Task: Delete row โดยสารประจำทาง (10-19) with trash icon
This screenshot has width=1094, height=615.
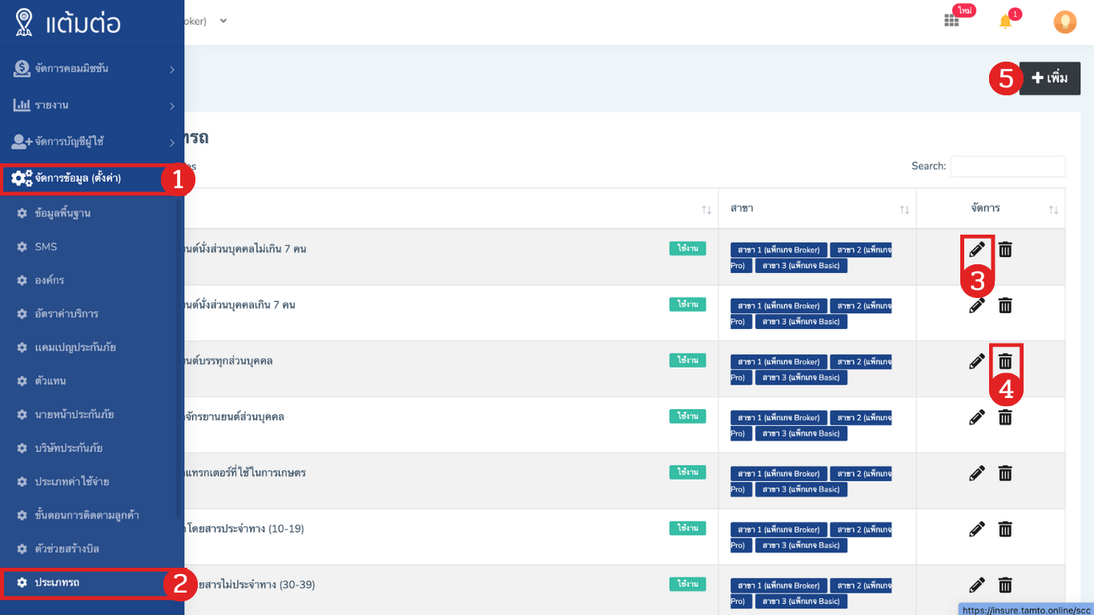Action: tap(1005, 529)
